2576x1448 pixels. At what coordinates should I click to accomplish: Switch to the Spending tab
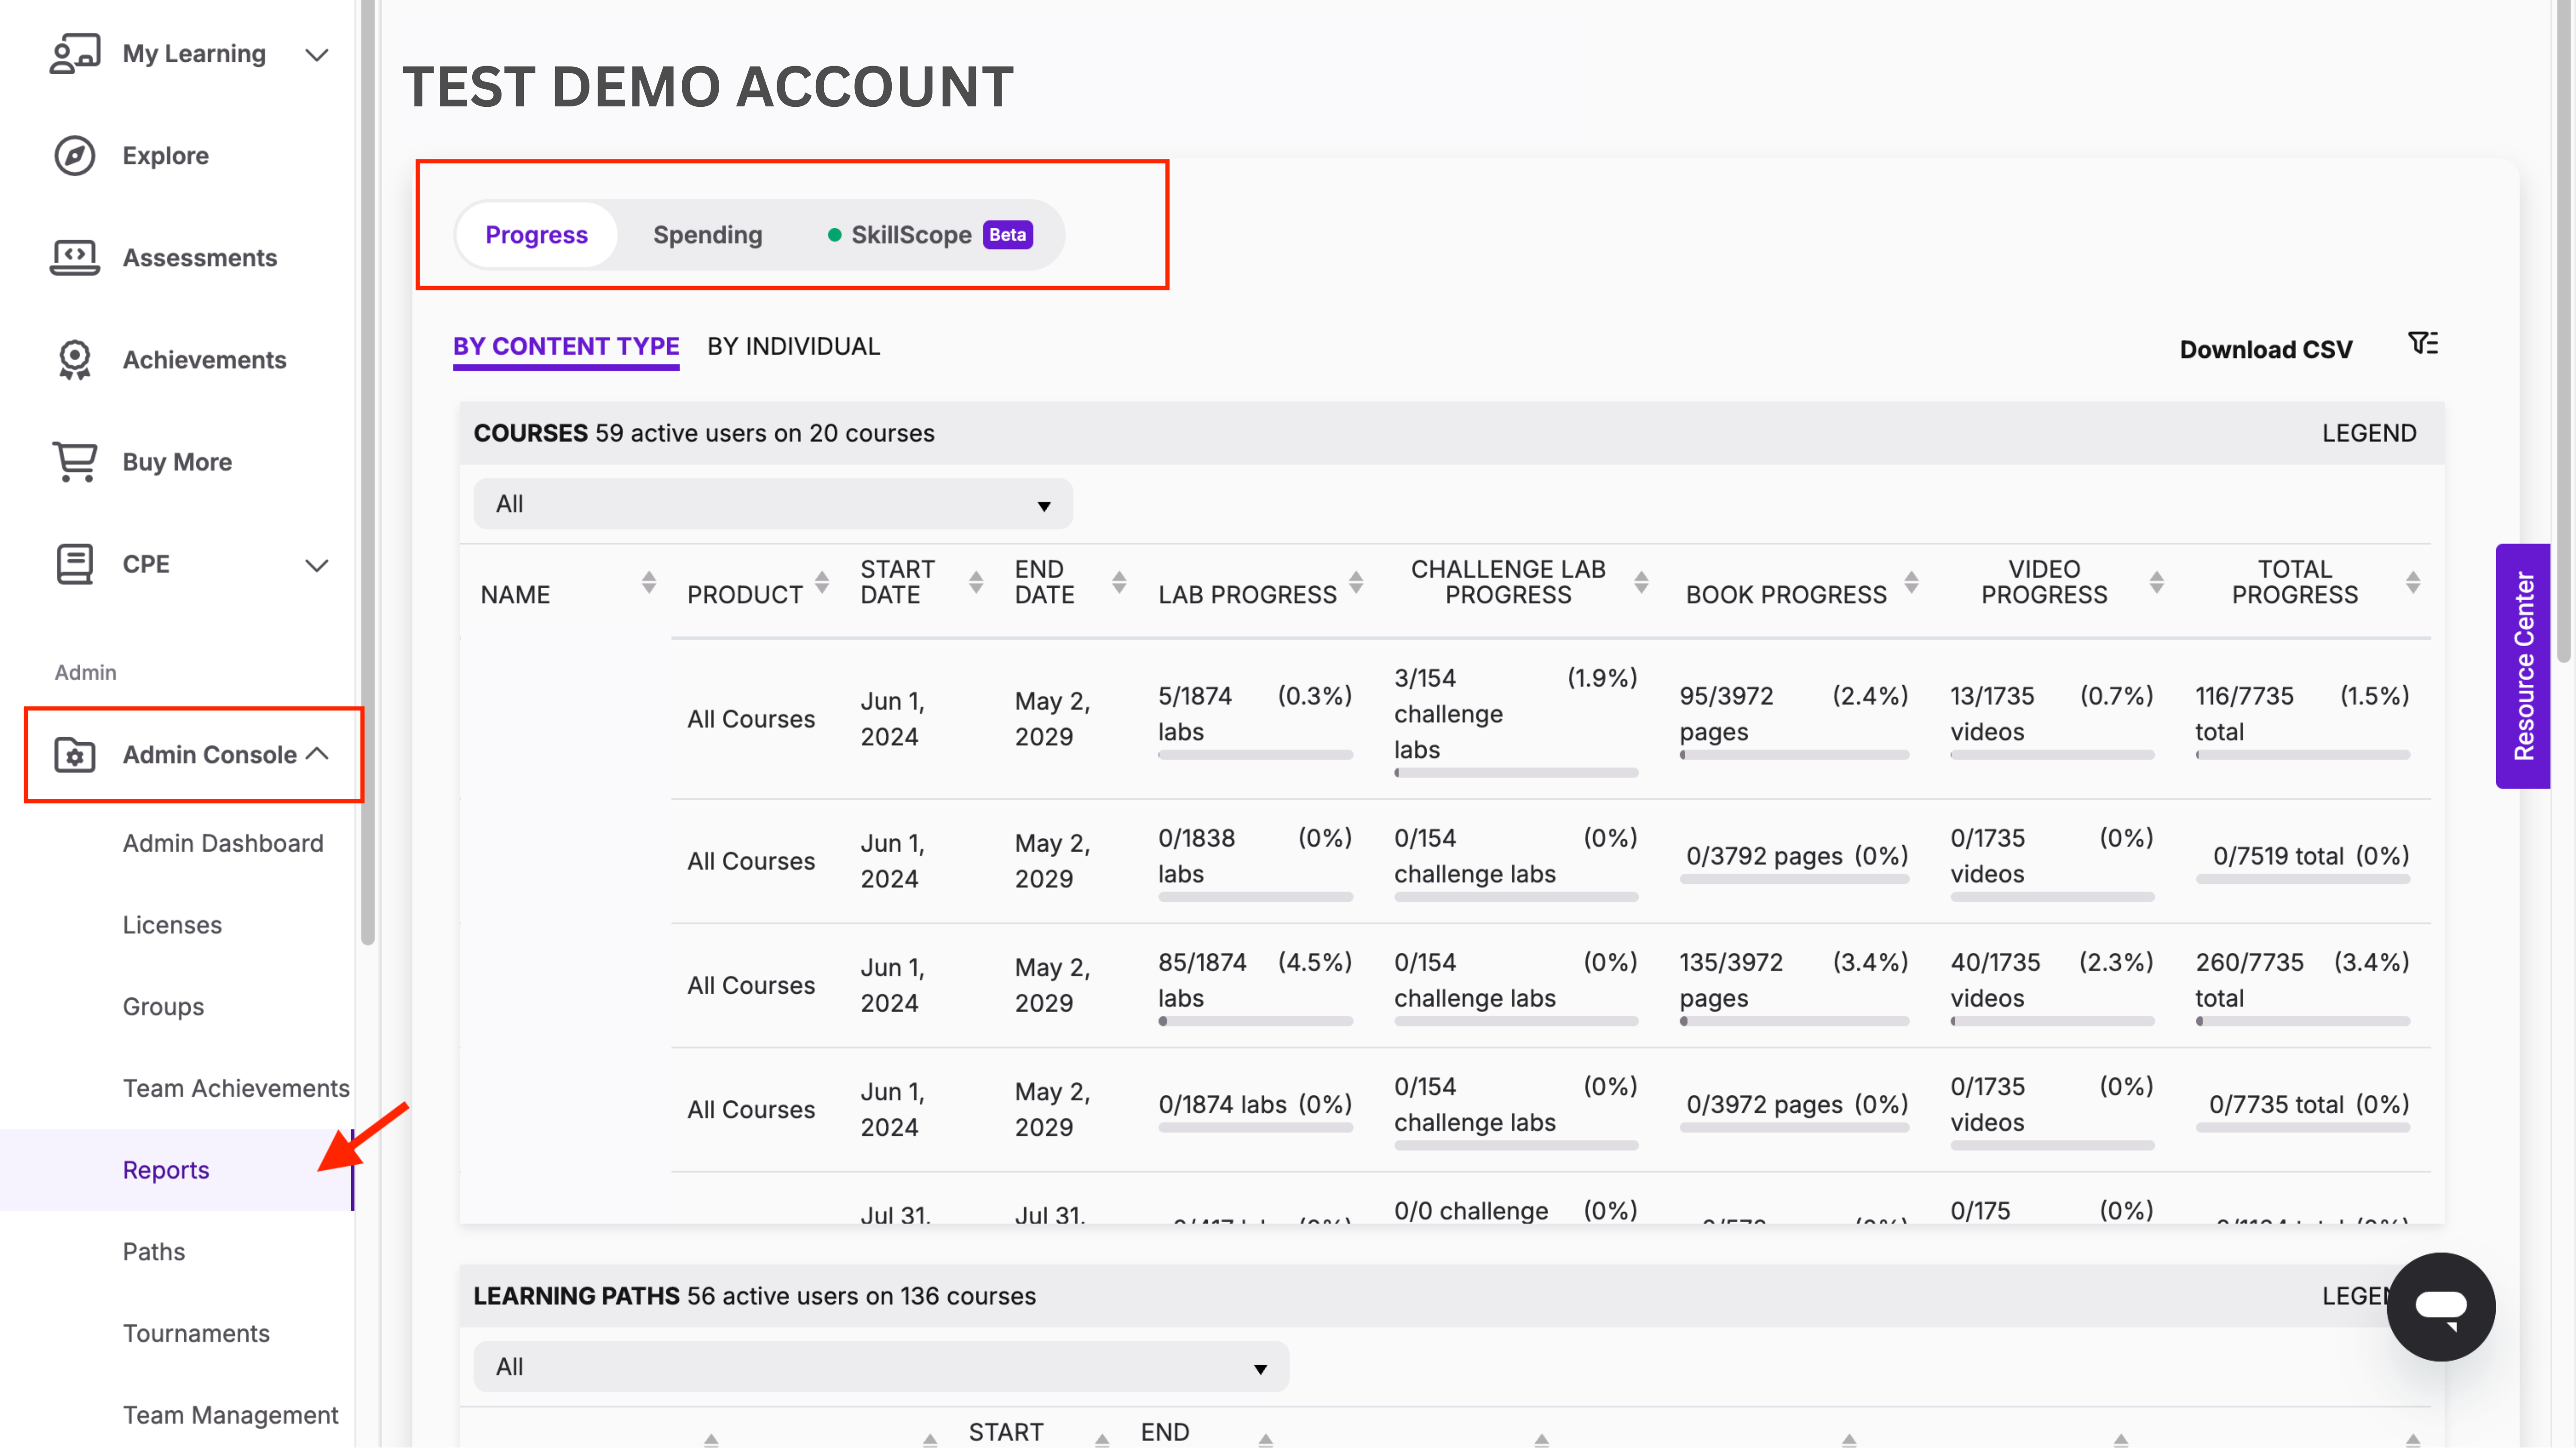(707, 235)
